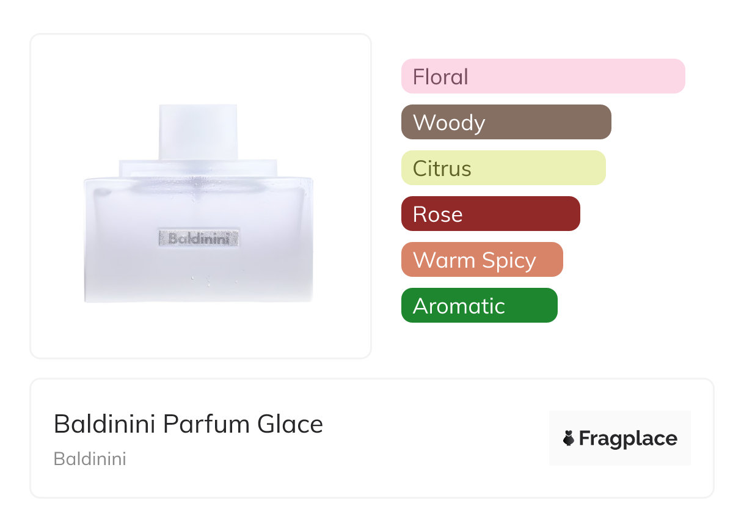Click the word Aromatic inside the green bar
Screen dimensions: 744x528
459,306
